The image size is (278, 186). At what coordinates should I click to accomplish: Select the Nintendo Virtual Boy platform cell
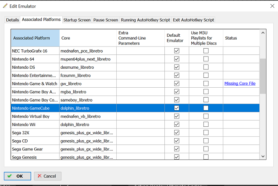(x=35, y=116)
